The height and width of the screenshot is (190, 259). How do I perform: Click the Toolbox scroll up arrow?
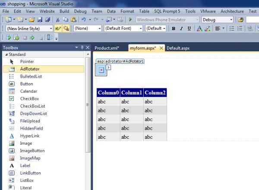pos(88,54)
